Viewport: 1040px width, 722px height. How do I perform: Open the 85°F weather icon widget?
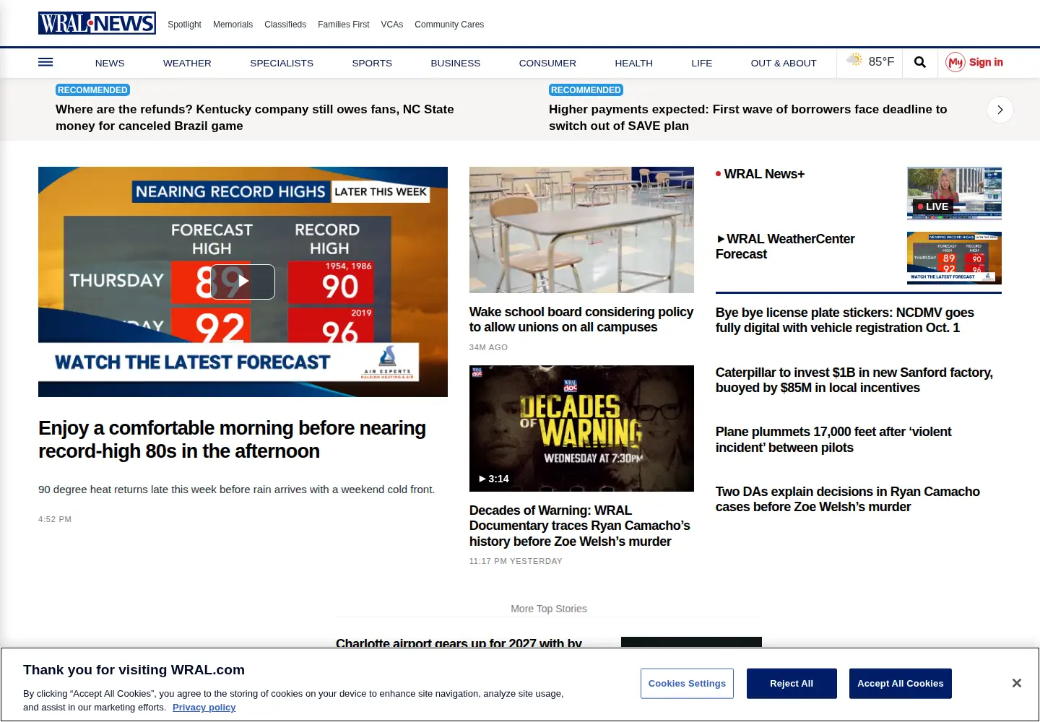870,61
